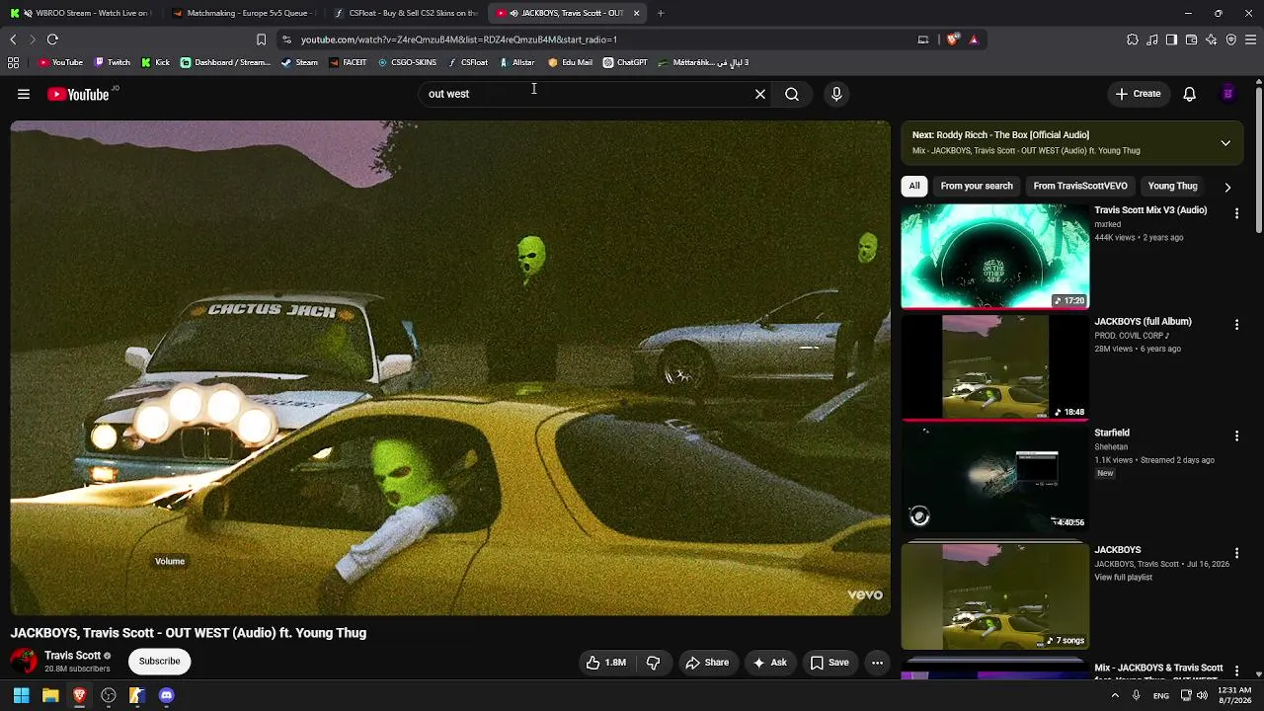Open the browser main menu
The image size is (1264, 711).
[x=1250, y=39]
